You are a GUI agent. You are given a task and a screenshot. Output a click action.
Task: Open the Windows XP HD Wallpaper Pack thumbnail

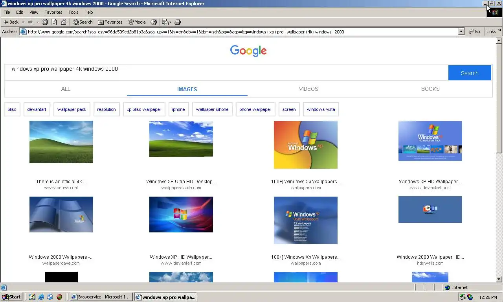430,141
